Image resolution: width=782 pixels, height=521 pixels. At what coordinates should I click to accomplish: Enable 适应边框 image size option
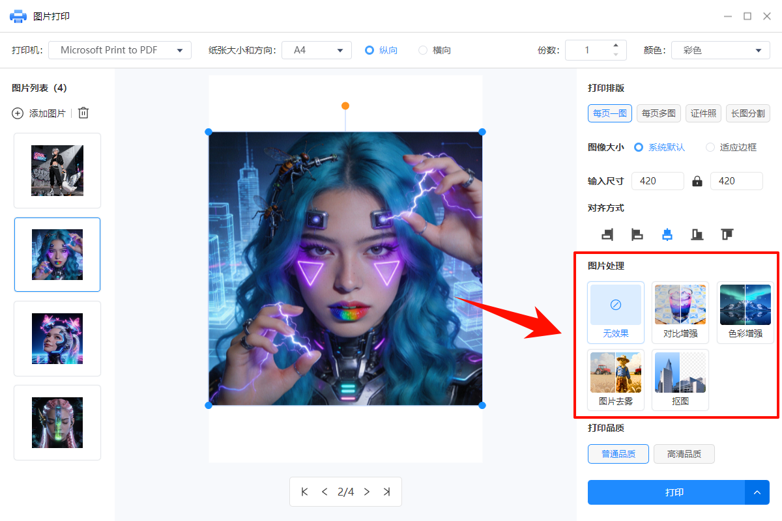710,147
